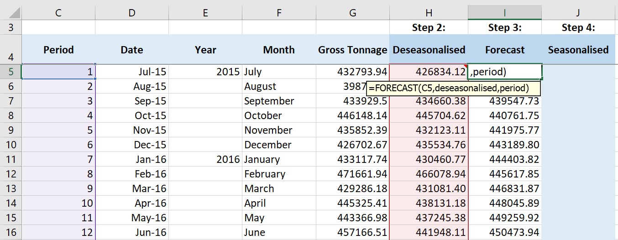Select row 4 header
The width and height of the screenshot is (618, 240).
pyautogui.click(x=10, y=49)
